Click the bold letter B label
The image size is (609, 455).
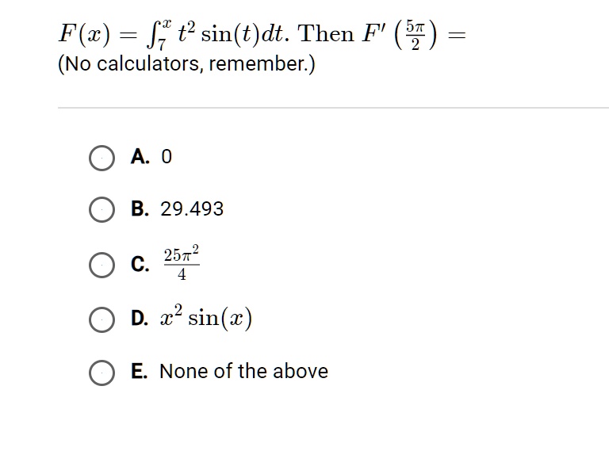[x=140, y=208]
